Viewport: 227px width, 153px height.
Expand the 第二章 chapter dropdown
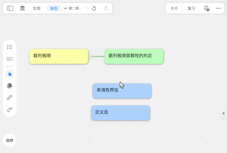tap(73, 8)
